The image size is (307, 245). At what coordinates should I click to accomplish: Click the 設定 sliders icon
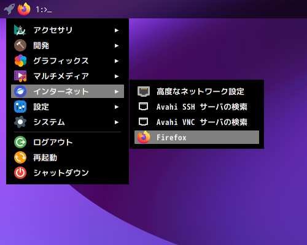tap(20, 107)
